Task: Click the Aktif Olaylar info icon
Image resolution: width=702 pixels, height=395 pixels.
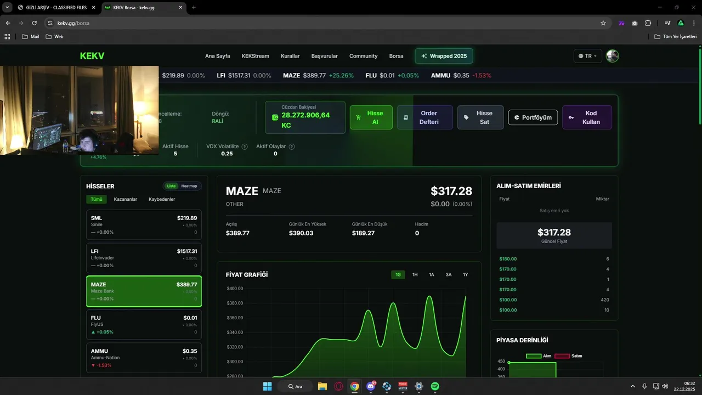Action: point(292,146)
